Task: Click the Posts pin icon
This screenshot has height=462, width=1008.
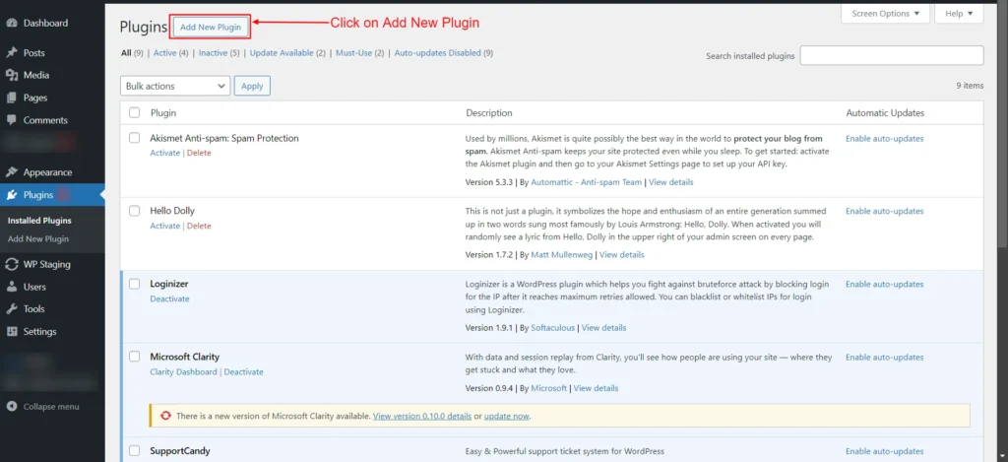Action: click(12, 53)
